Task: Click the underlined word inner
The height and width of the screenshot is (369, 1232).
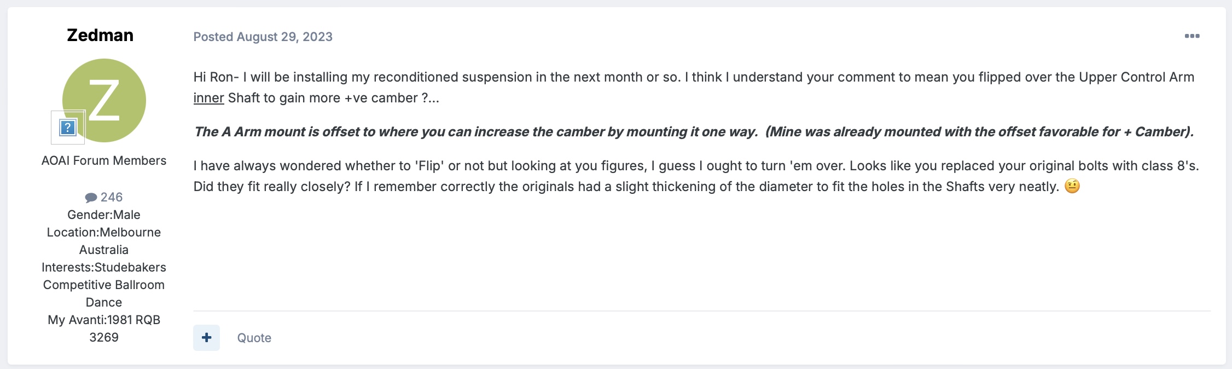Action: coord(208,98)
